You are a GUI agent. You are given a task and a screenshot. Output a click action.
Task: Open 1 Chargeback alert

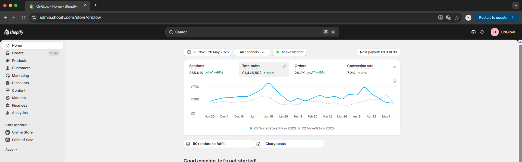click(289, 144)
